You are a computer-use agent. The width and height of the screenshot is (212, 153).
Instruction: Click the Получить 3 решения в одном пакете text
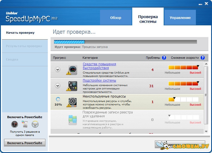pyautogui.click(x=25, y=133)
